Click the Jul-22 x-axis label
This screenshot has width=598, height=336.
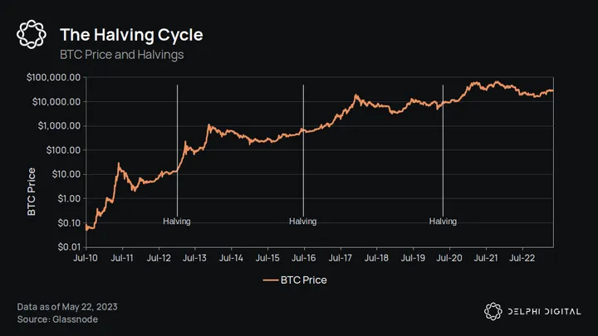521,259
